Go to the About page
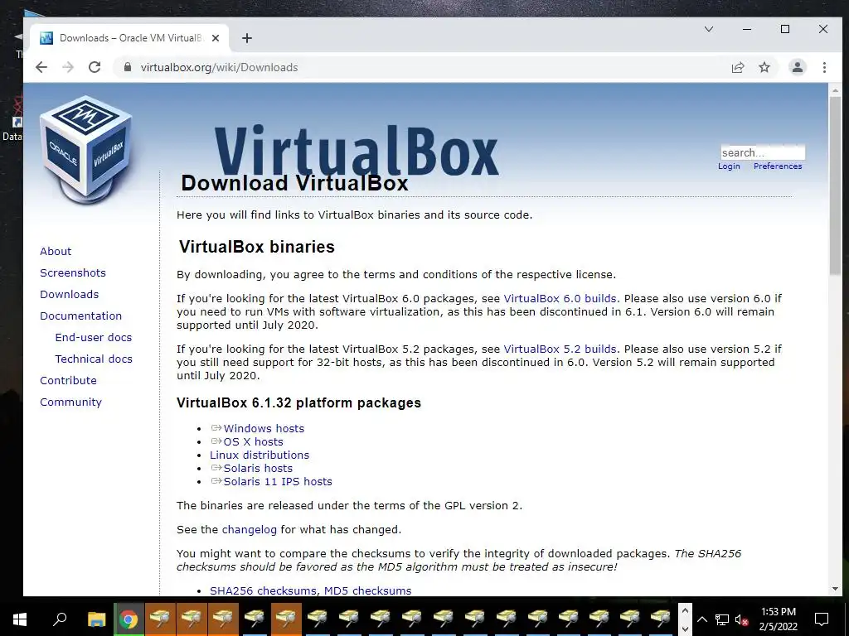The height and width of the screenshot is (636, 849). [x=56, y=251]
